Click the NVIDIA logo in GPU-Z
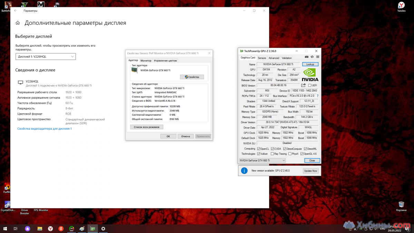The width and height of the screenshot is (414, 233). click(x=310, y=74)
